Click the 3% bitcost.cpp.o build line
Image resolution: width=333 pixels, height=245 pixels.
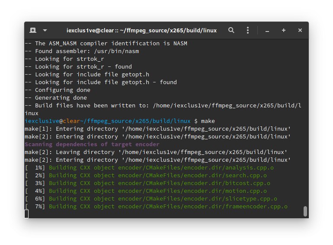(147, 183)
